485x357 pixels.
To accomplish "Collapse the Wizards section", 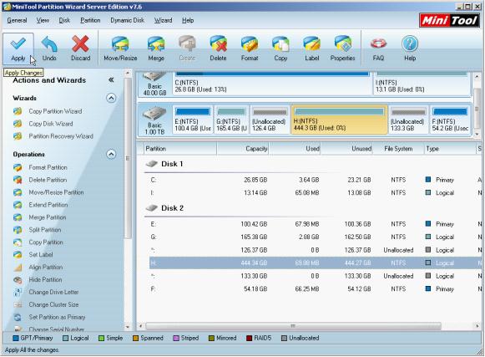I will click(111, 98).
